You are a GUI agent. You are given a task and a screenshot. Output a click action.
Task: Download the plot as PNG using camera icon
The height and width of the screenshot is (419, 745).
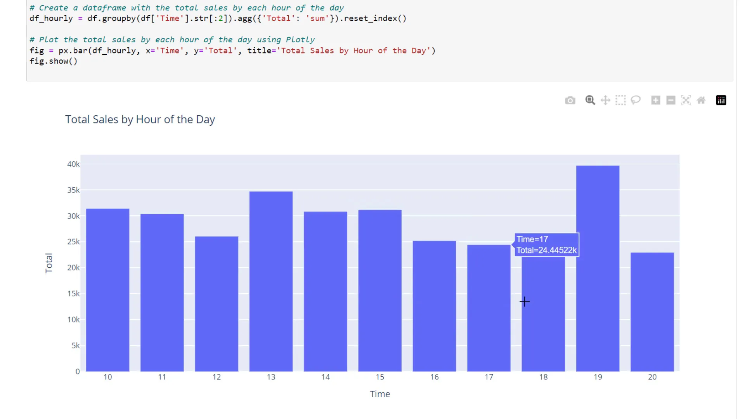tap(570, 100)
